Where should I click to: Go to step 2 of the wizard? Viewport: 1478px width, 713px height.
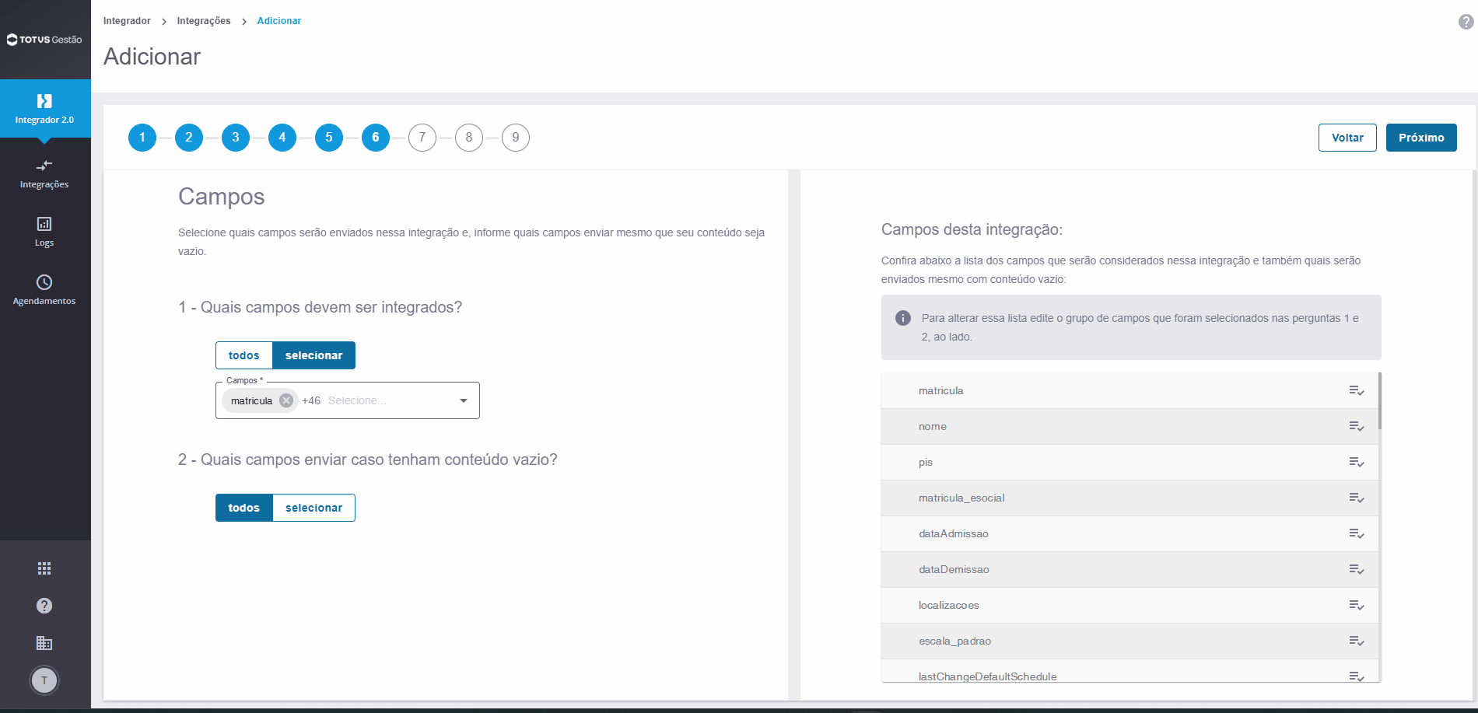coord(189,138)
